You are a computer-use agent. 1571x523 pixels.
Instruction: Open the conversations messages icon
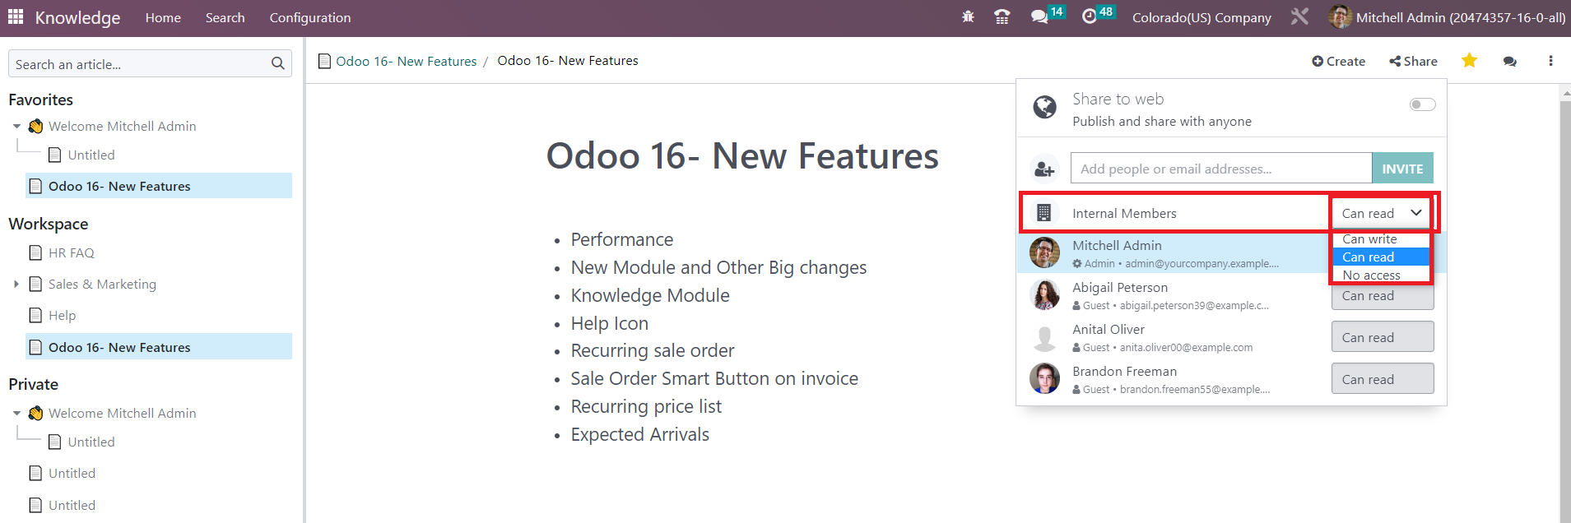click(x=1039, y=16)
